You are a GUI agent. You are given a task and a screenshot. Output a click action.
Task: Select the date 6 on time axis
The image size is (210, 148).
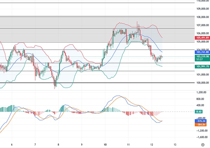[12, 144]
